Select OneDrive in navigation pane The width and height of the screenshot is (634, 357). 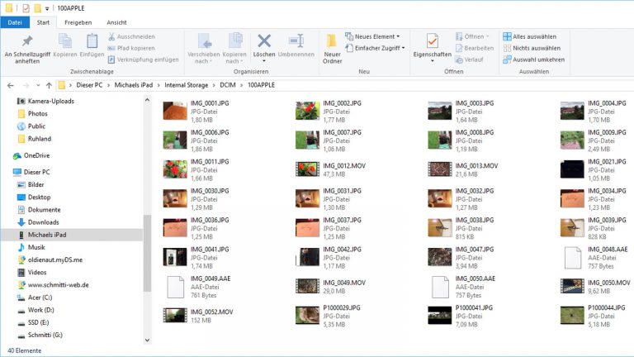(x=35, y=155)
